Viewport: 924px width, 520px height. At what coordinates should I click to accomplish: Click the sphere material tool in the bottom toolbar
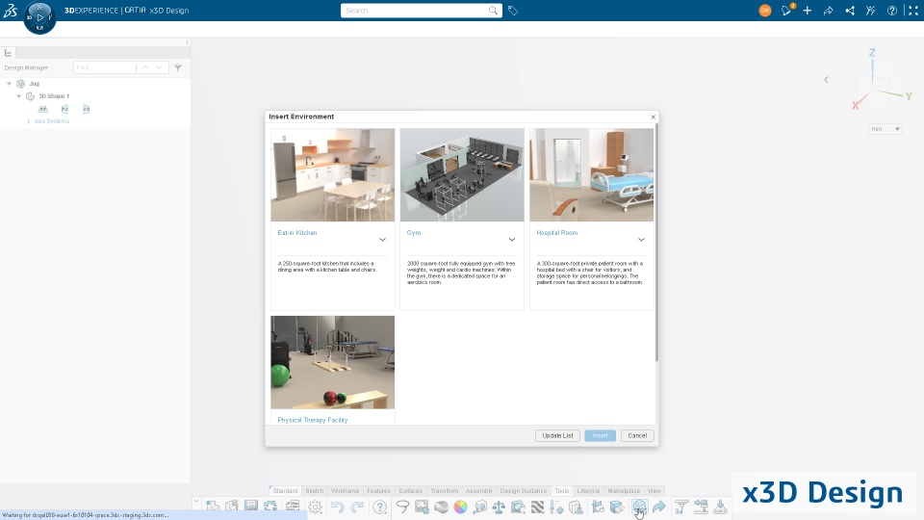(x=442, y=507)
